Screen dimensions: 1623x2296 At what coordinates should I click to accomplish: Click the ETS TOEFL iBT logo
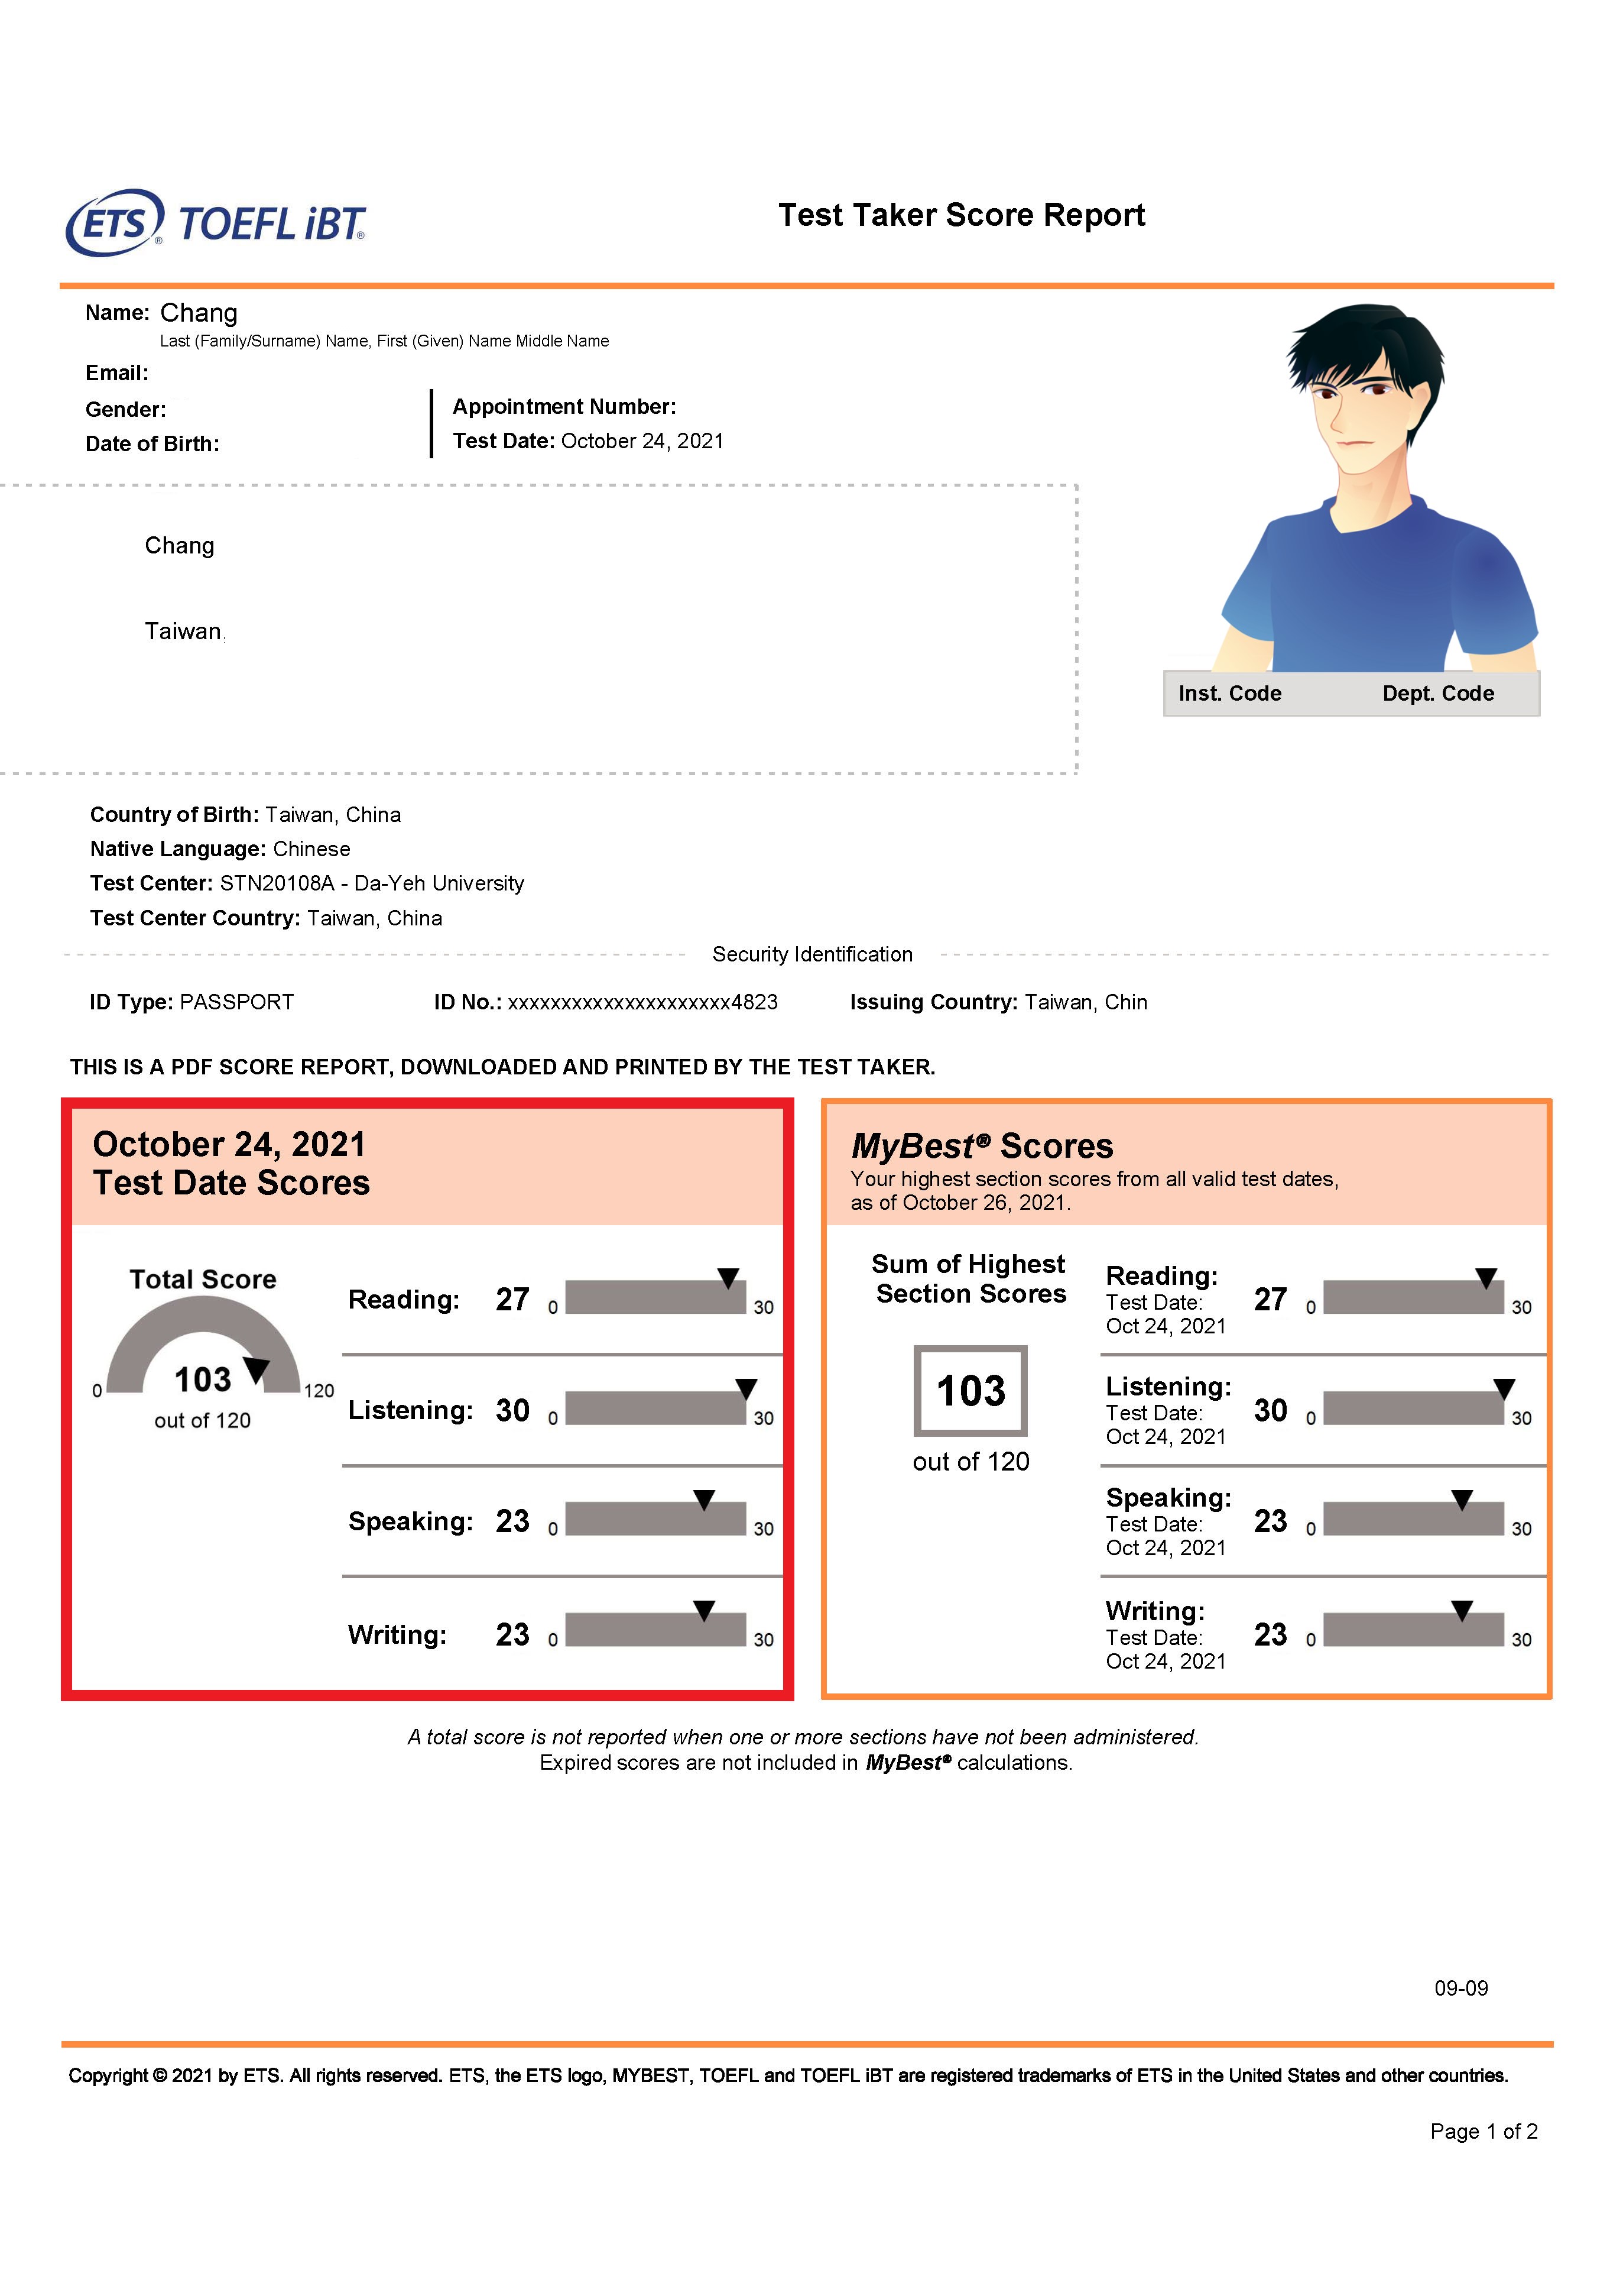pyautogui.click(x=215, y=222)
